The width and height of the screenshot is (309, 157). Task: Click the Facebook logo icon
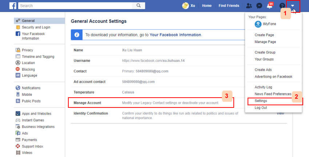(13, 6)
